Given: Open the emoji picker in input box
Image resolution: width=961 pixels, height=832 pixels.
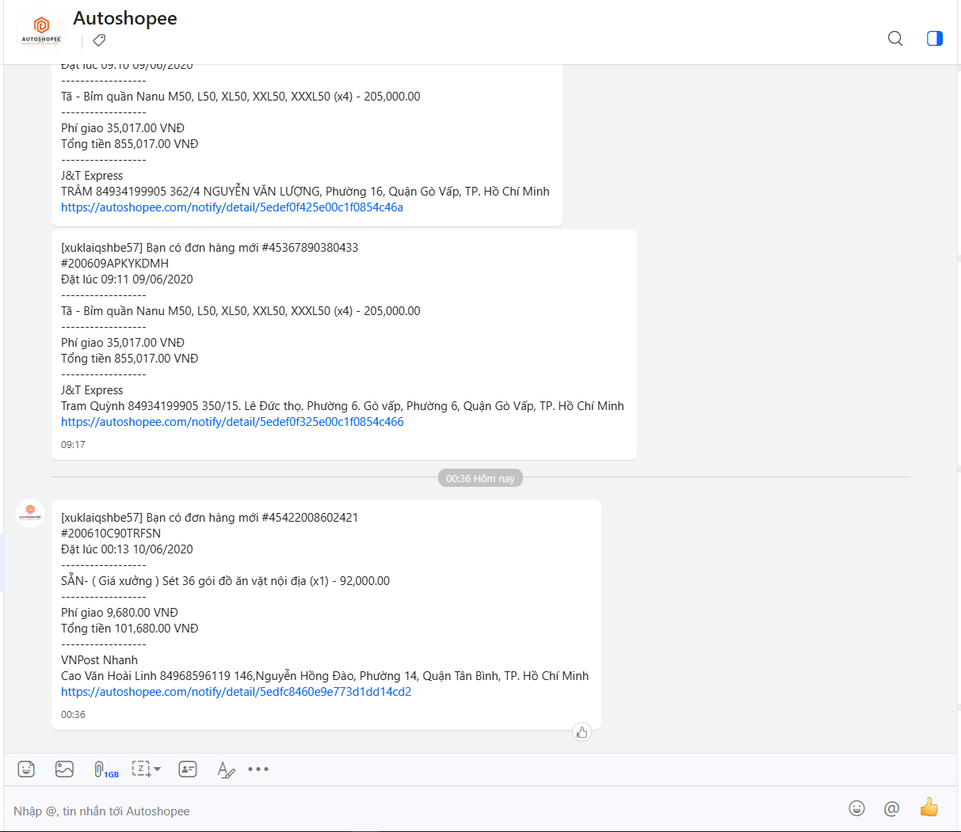Looking at the screenshot, I should [x=856, y=808].
